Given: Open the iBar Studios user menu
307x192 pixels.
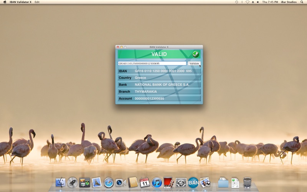Looking at the screenshot, I should 288,2.
